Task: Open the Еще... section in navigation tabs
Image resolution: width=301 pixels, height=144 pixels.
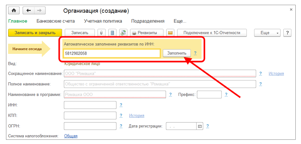Action: pos(180,21)
